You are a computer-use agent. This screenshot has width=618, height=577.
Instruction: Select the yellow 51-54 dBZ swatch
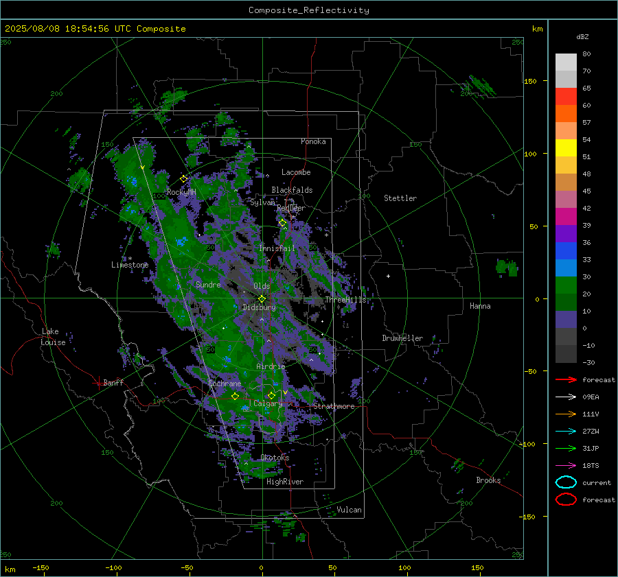tap(566, 148)
